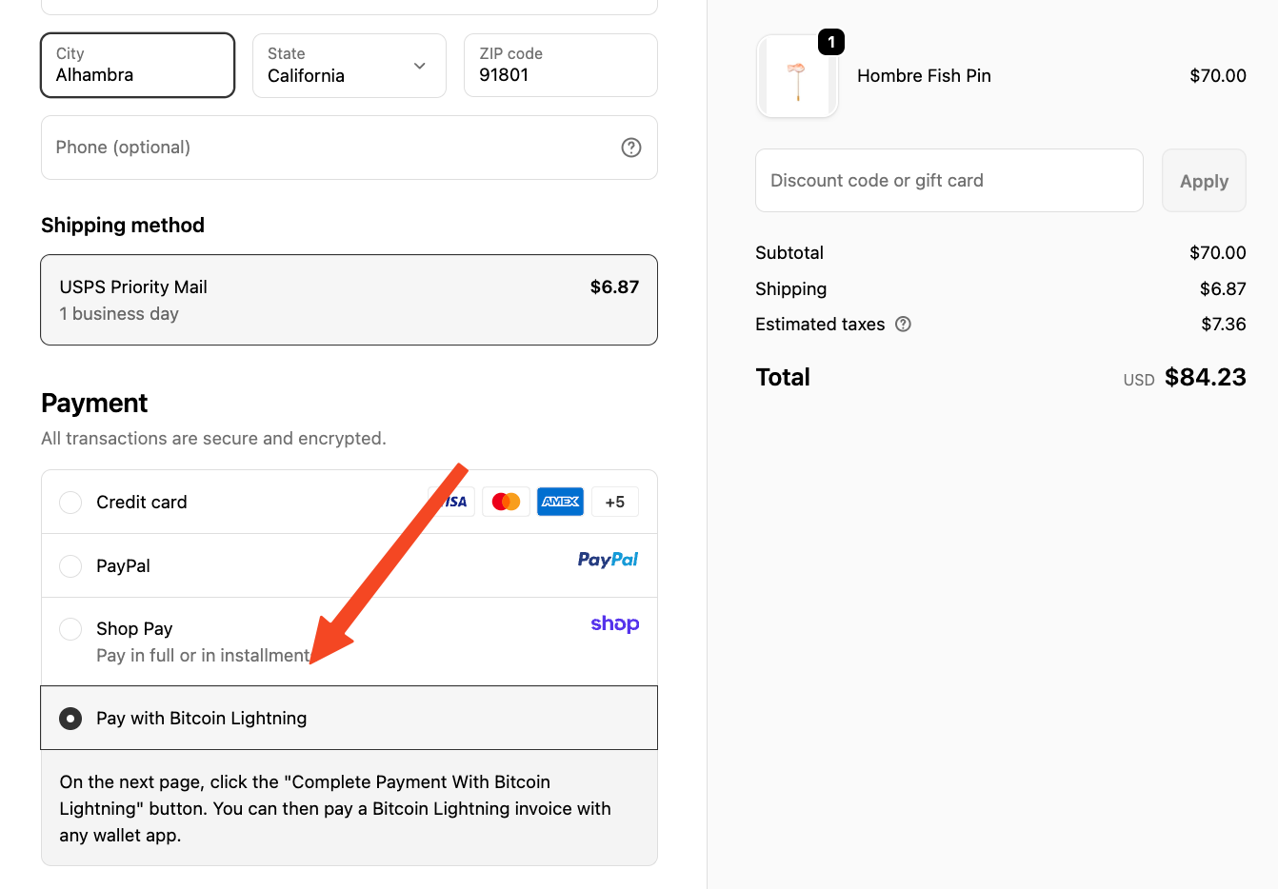The width and height of the screenshot is (1278, 889).
Task: Click the PayPal logo
Action: (x=608, y=560)
